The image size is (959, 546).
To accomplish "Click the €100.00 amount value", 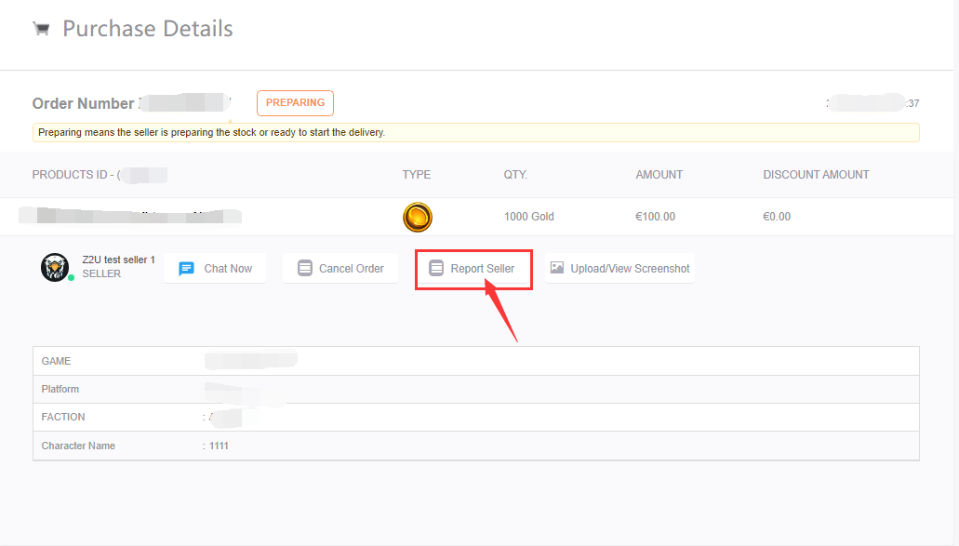I will point(655,217).
